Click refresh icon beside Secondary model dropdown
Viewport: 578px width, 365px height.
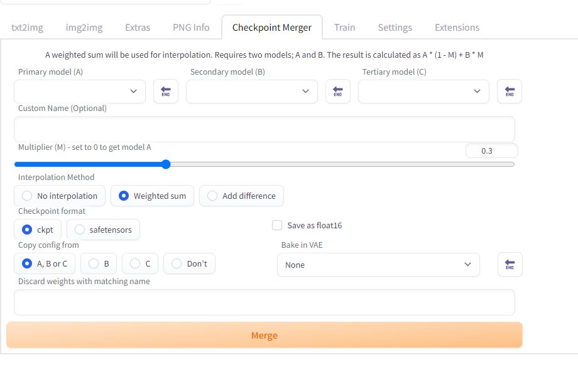pos(338,92)
